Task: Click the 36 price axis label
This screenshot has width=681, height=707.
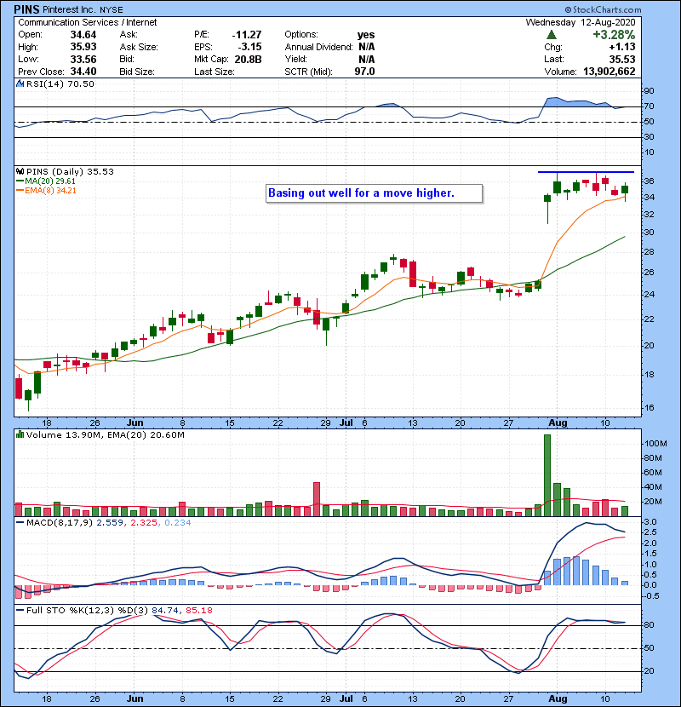Action: [649, 181]
